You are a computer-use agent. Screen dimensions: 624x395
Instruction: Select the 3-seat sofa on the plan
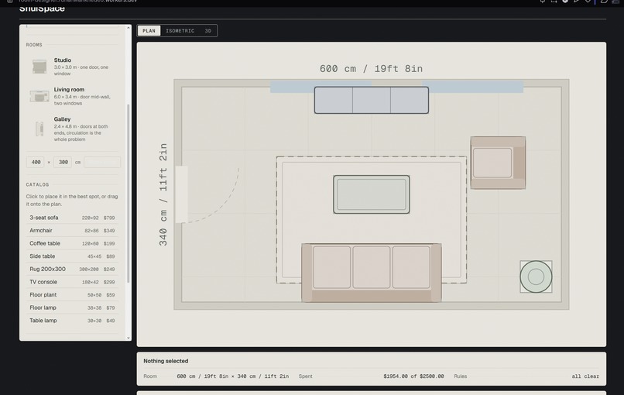[372, 273]
